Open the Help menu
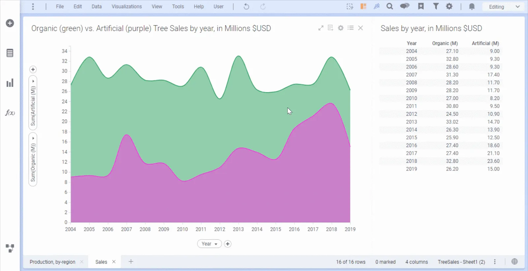This screenshot has width=528, height=271. (x=199, y=7)
